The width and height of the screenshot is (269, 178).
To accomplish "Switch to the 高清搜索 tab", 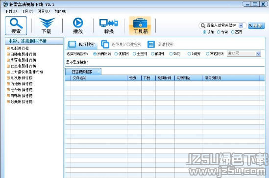I will point(161,45).
